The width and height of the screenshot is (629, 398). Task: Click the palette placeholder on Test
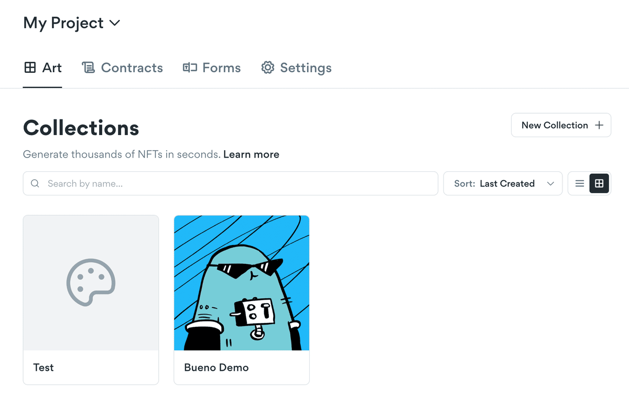tap(91, 283)
